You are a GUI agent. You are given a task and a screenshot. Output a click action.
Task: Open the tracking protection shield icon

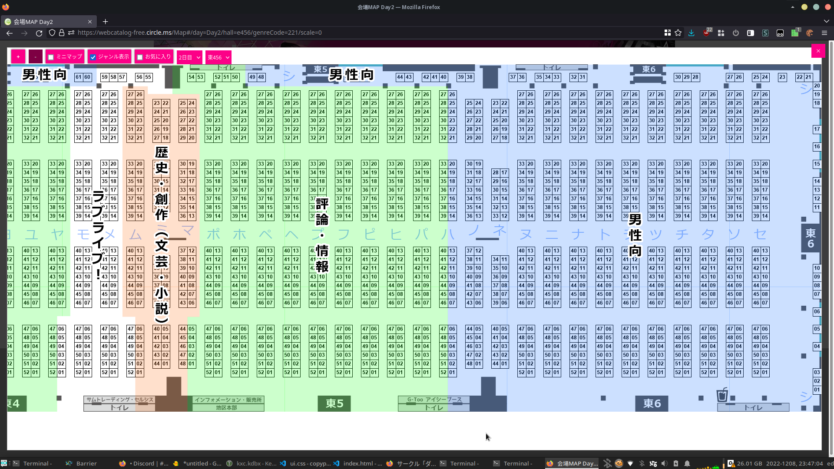point(52,33)
